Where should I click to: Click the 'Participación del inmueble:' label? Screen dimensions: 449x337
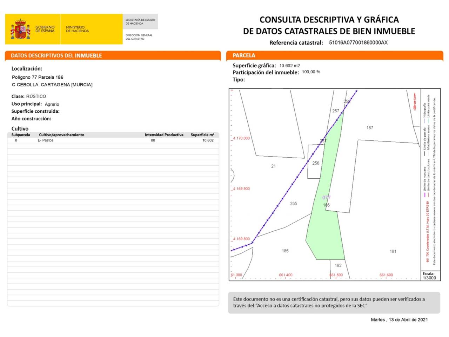[266, 72]
